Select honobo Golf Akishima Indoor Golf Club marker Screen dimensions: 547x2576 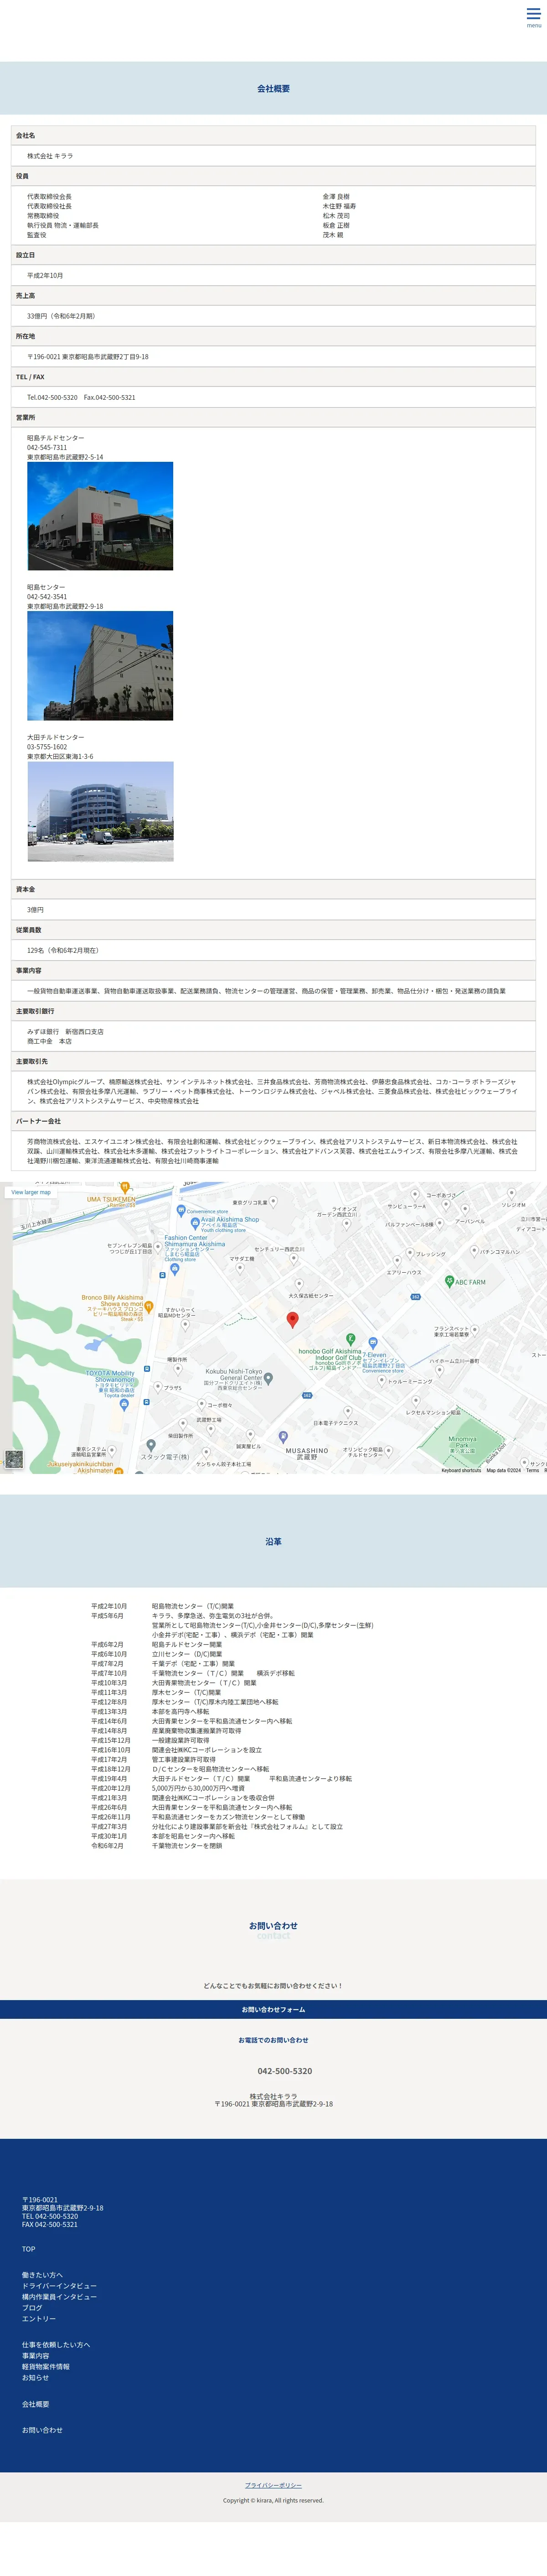351,1338
